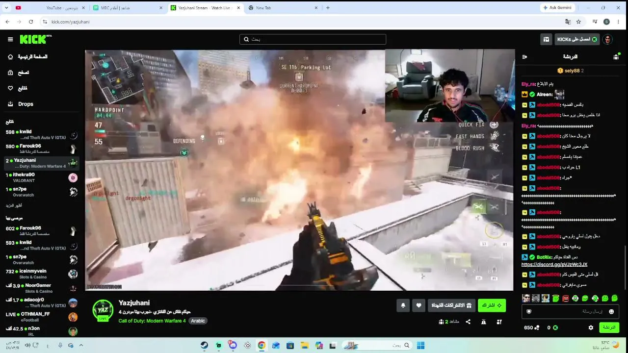
Task: Open Google Chrome from the taskbar
Action: click(262, 345)
